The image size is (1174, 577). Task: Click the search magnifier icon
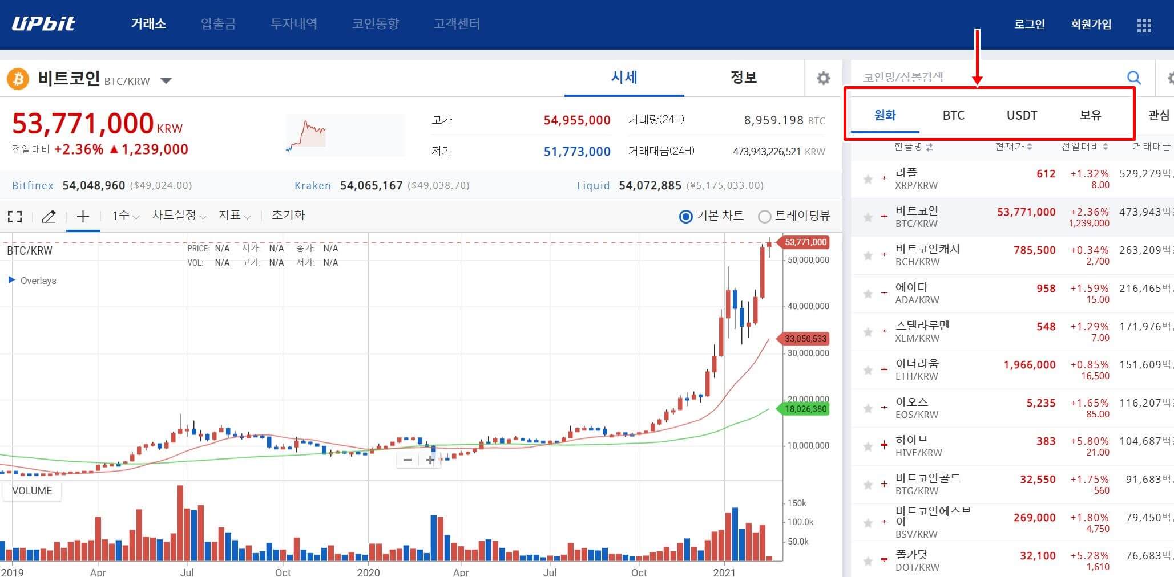[1134, 78]
